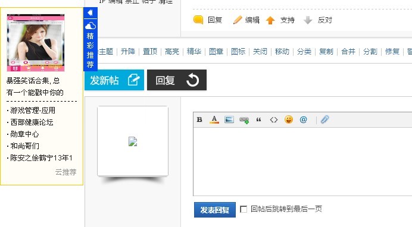This screenshot has height=227, width=412.
Task: Attach a file with the paperclip icon
Action: [324, 119]
